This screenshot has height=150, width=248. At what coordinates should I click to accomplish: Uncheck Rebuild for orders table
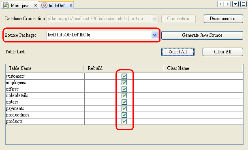click(124, 102)
